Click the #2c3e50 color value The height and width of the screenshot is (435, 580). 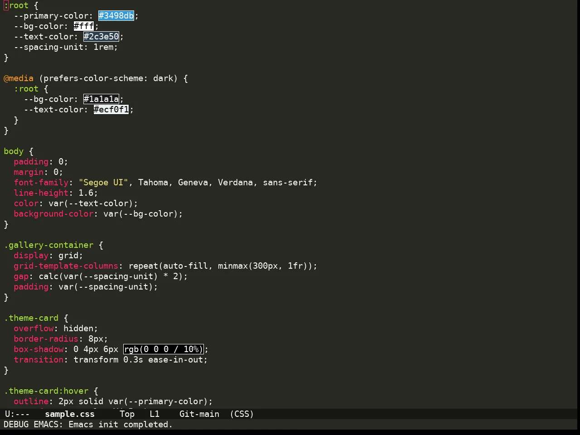(x=101, y=37)
